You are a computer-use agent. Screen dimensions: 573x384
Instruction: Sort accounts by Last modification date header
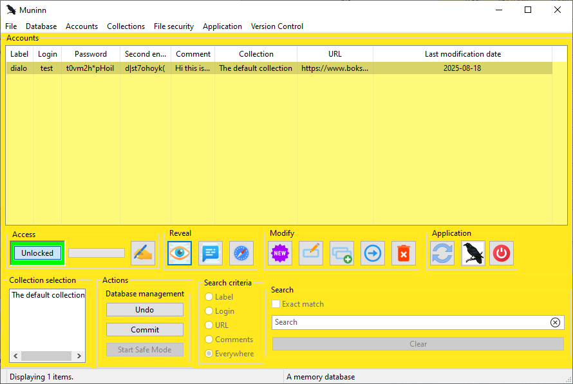[462, 54]
